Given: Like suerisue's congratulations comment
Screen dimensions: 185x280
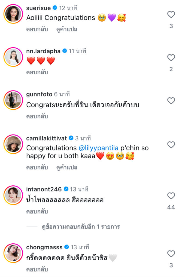Looking at the screenshot, I should coord(171,14).
